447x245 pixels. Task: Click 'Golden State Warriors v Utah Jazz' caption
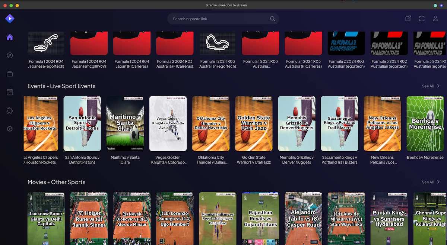coord(253,160)
